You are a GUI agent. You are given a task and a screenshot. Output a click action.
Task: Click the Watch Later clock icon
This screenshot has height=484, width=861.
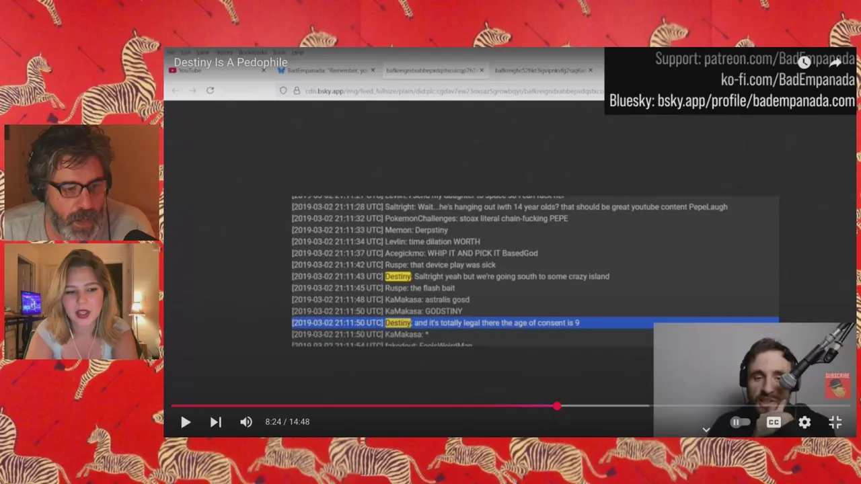click(804, 63)
